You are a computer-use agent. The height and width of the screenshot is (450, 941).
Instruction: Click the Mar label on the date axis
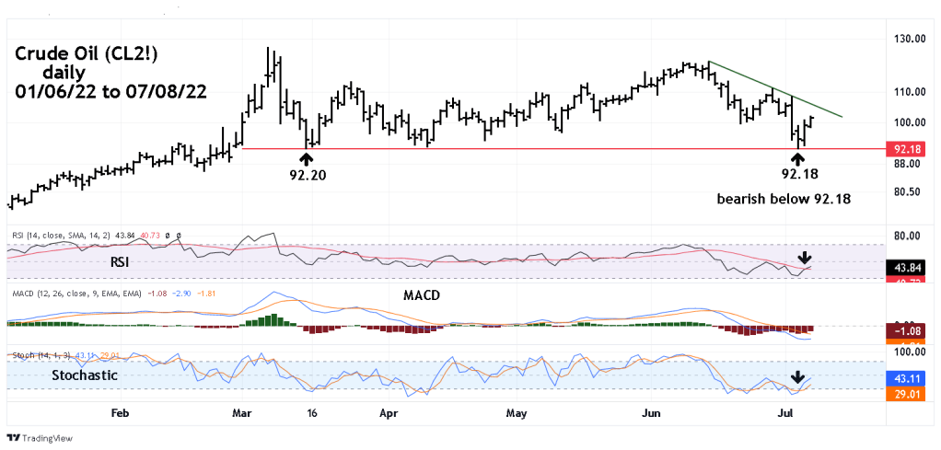point(242,414)
